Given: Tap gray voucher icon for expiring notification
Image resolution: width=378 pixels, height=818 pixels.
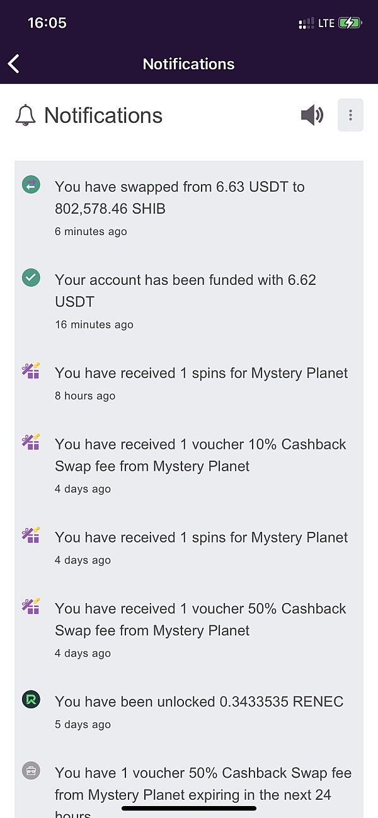Looking at the screenshot, I should pyautogui.click(x=31, y=771).
